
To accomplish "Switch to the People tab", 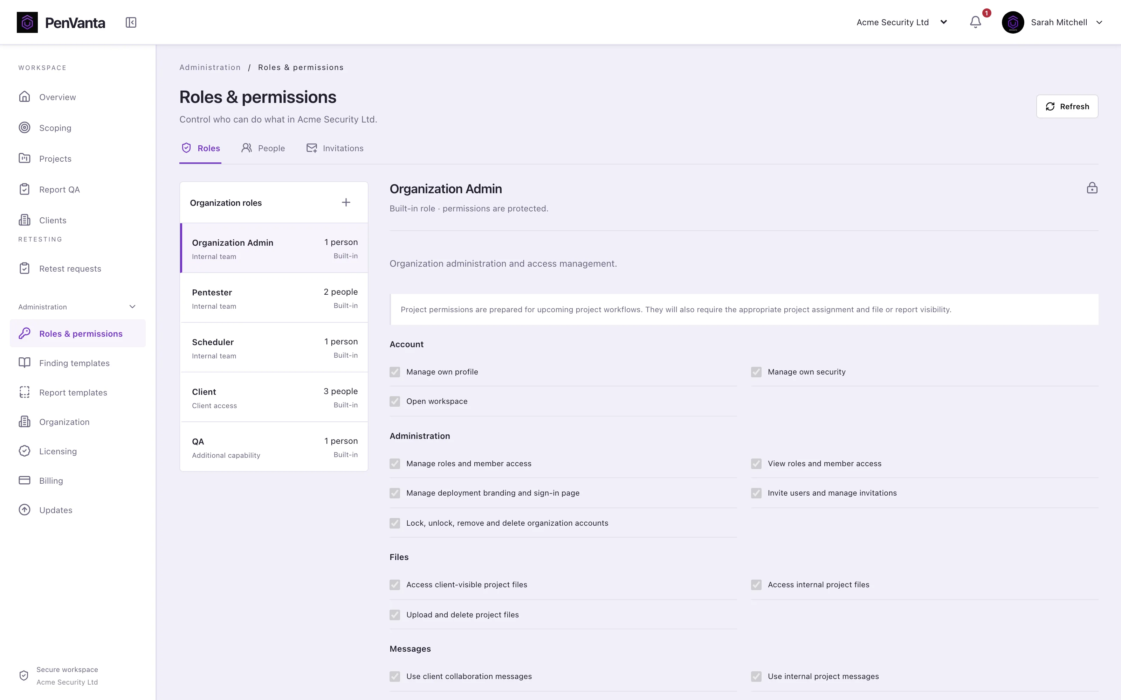I will tap(263, 148).
